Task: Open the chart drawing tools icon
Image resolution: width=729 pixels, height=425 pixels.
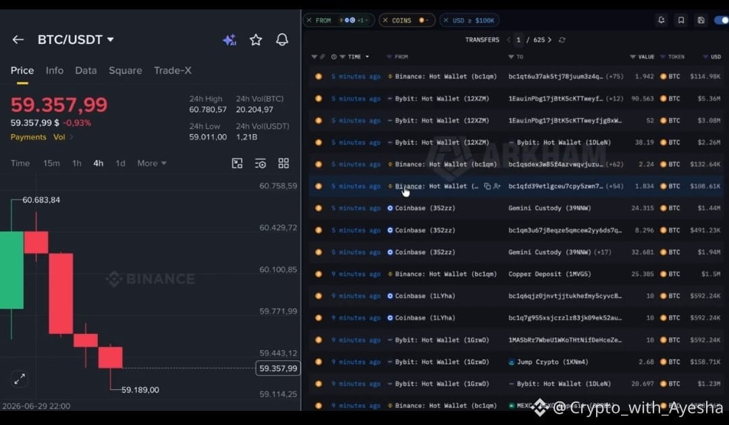Action: pyautogui.click(x=237, y=163)
